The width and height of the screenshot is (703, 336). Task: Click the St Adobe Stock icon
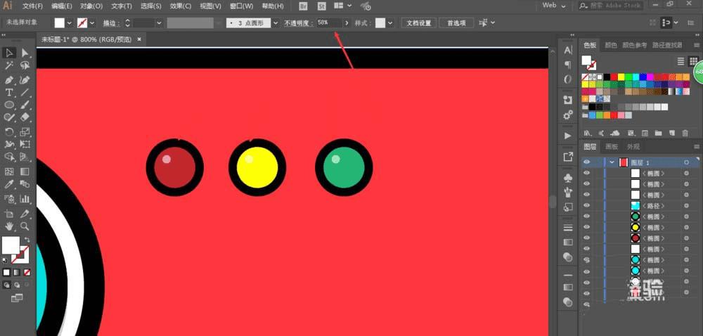pos(321,6)
